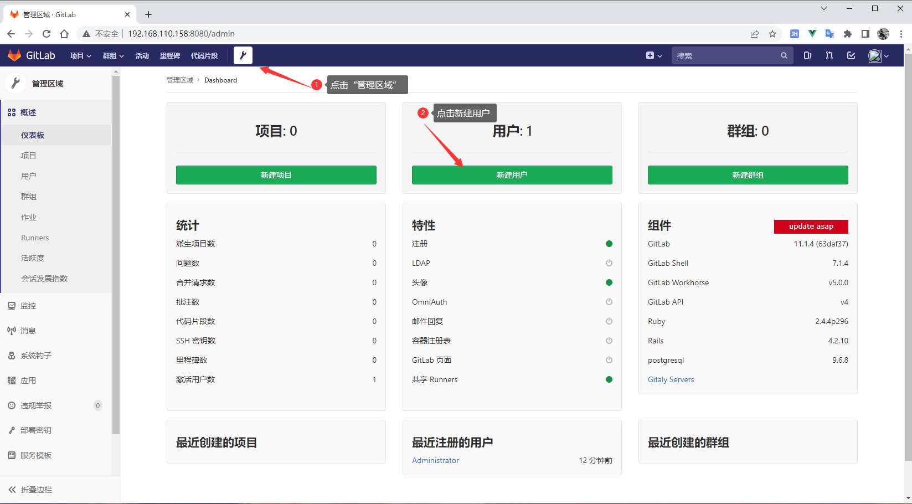Open the user avatar dropdown menu

tap(878, 55)
